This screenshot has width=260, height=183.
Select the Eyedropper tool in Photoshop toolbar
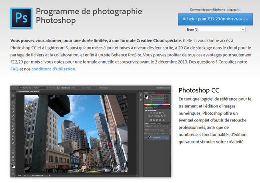[13, 112]
